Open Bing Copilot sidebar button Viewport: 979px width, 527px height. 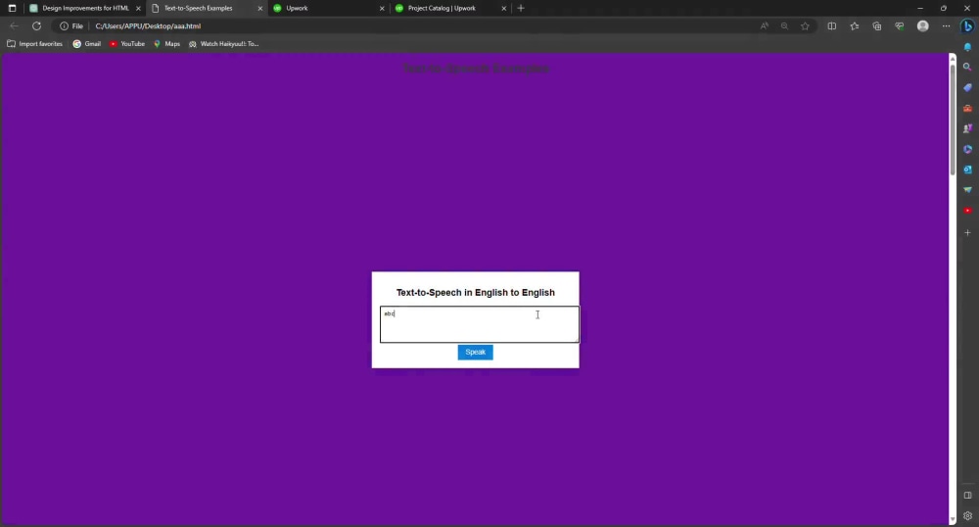[x=967, y=26]
